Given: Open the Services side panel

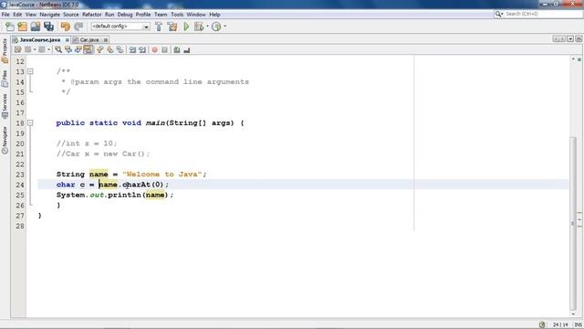Looking at the screenshot, I should point(5,106).
